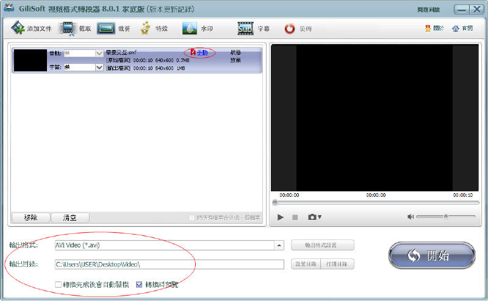Click the home page icon at top right
488x301 pixels.
coord(456,28)
